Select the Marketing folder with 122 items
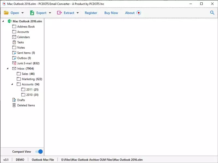 coord(28,79)
